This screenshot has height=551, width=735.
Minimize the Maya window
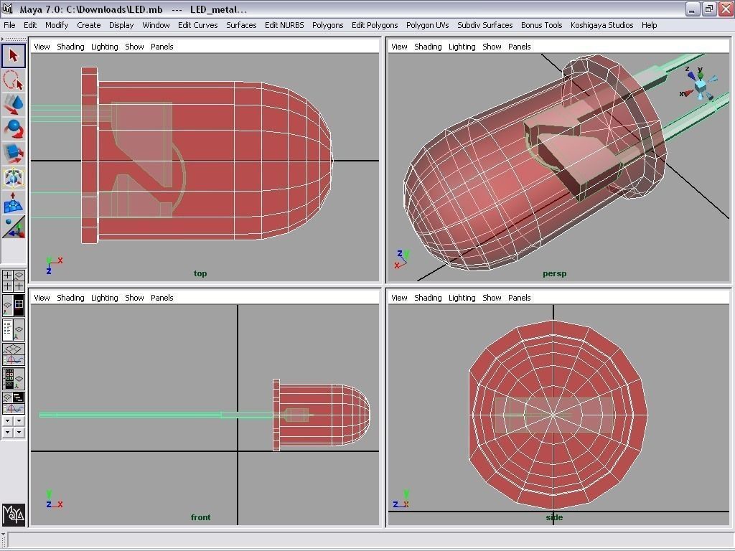[x=693, y=9]
